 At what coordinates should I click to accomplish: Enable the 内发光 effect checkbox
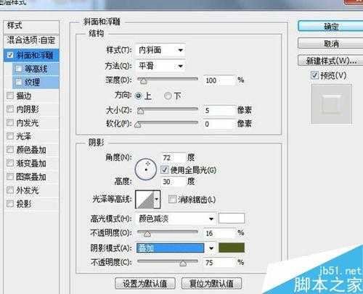[x=10, y=122]
